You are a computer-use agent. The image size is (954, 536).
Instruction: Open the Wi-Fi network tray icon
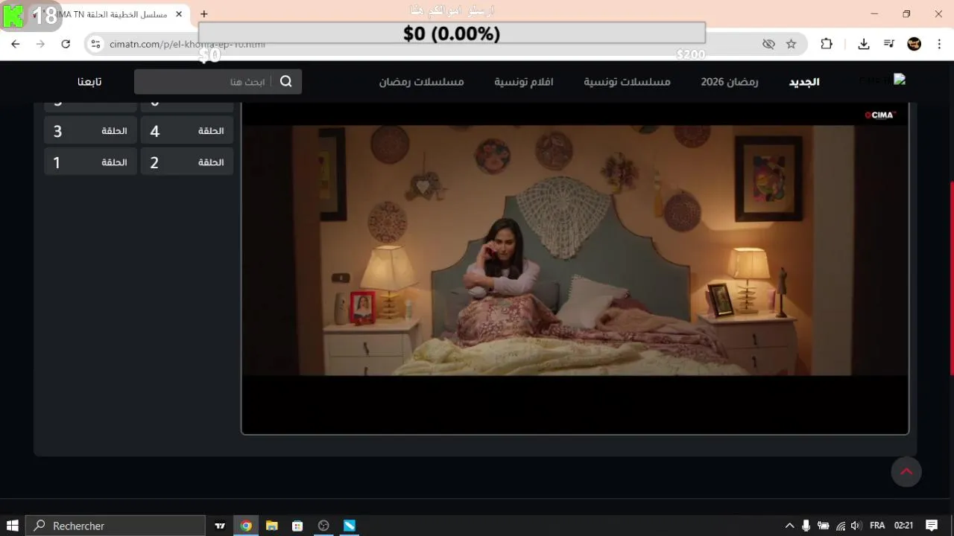pos(840,526)
